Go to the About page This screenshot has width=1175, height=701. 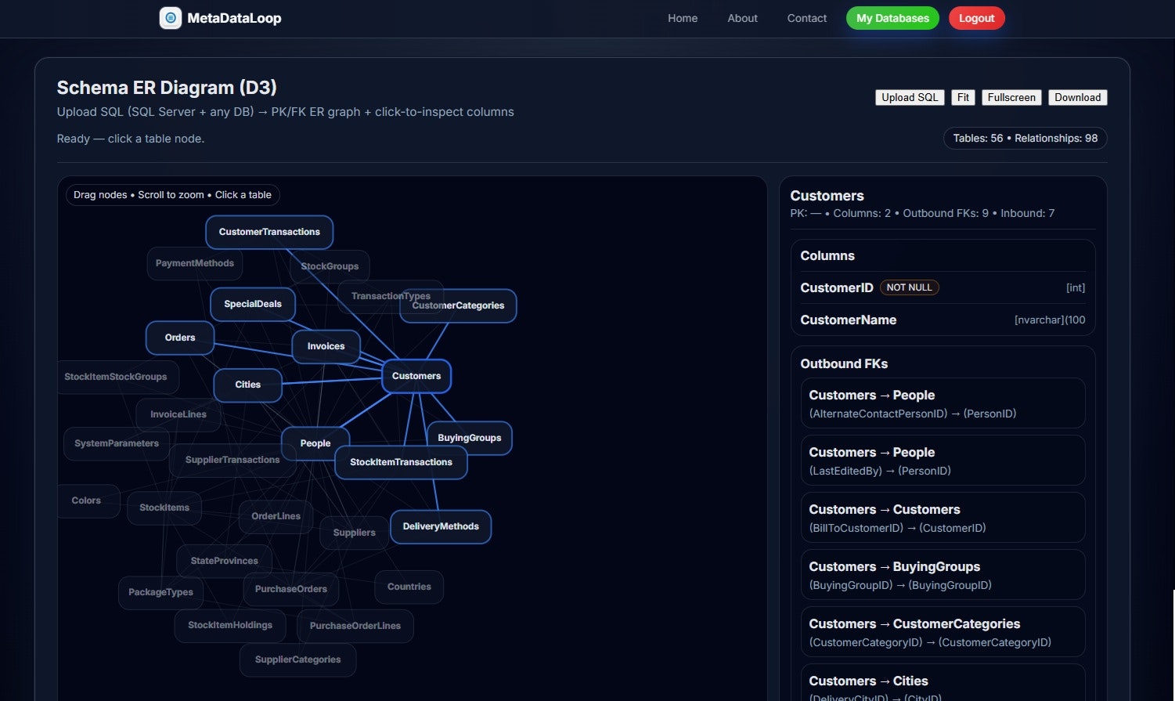click(x=742, y=18)
